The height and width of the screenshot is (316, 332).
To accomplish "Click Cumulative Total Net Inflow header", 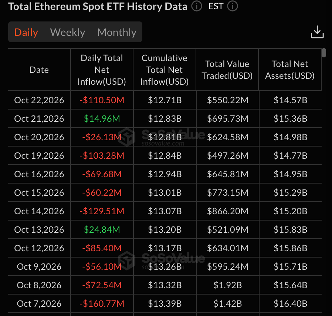I will tap(165, 70).
